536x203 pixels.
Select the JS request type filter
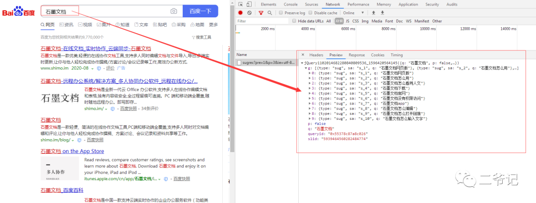pos(347,21)
